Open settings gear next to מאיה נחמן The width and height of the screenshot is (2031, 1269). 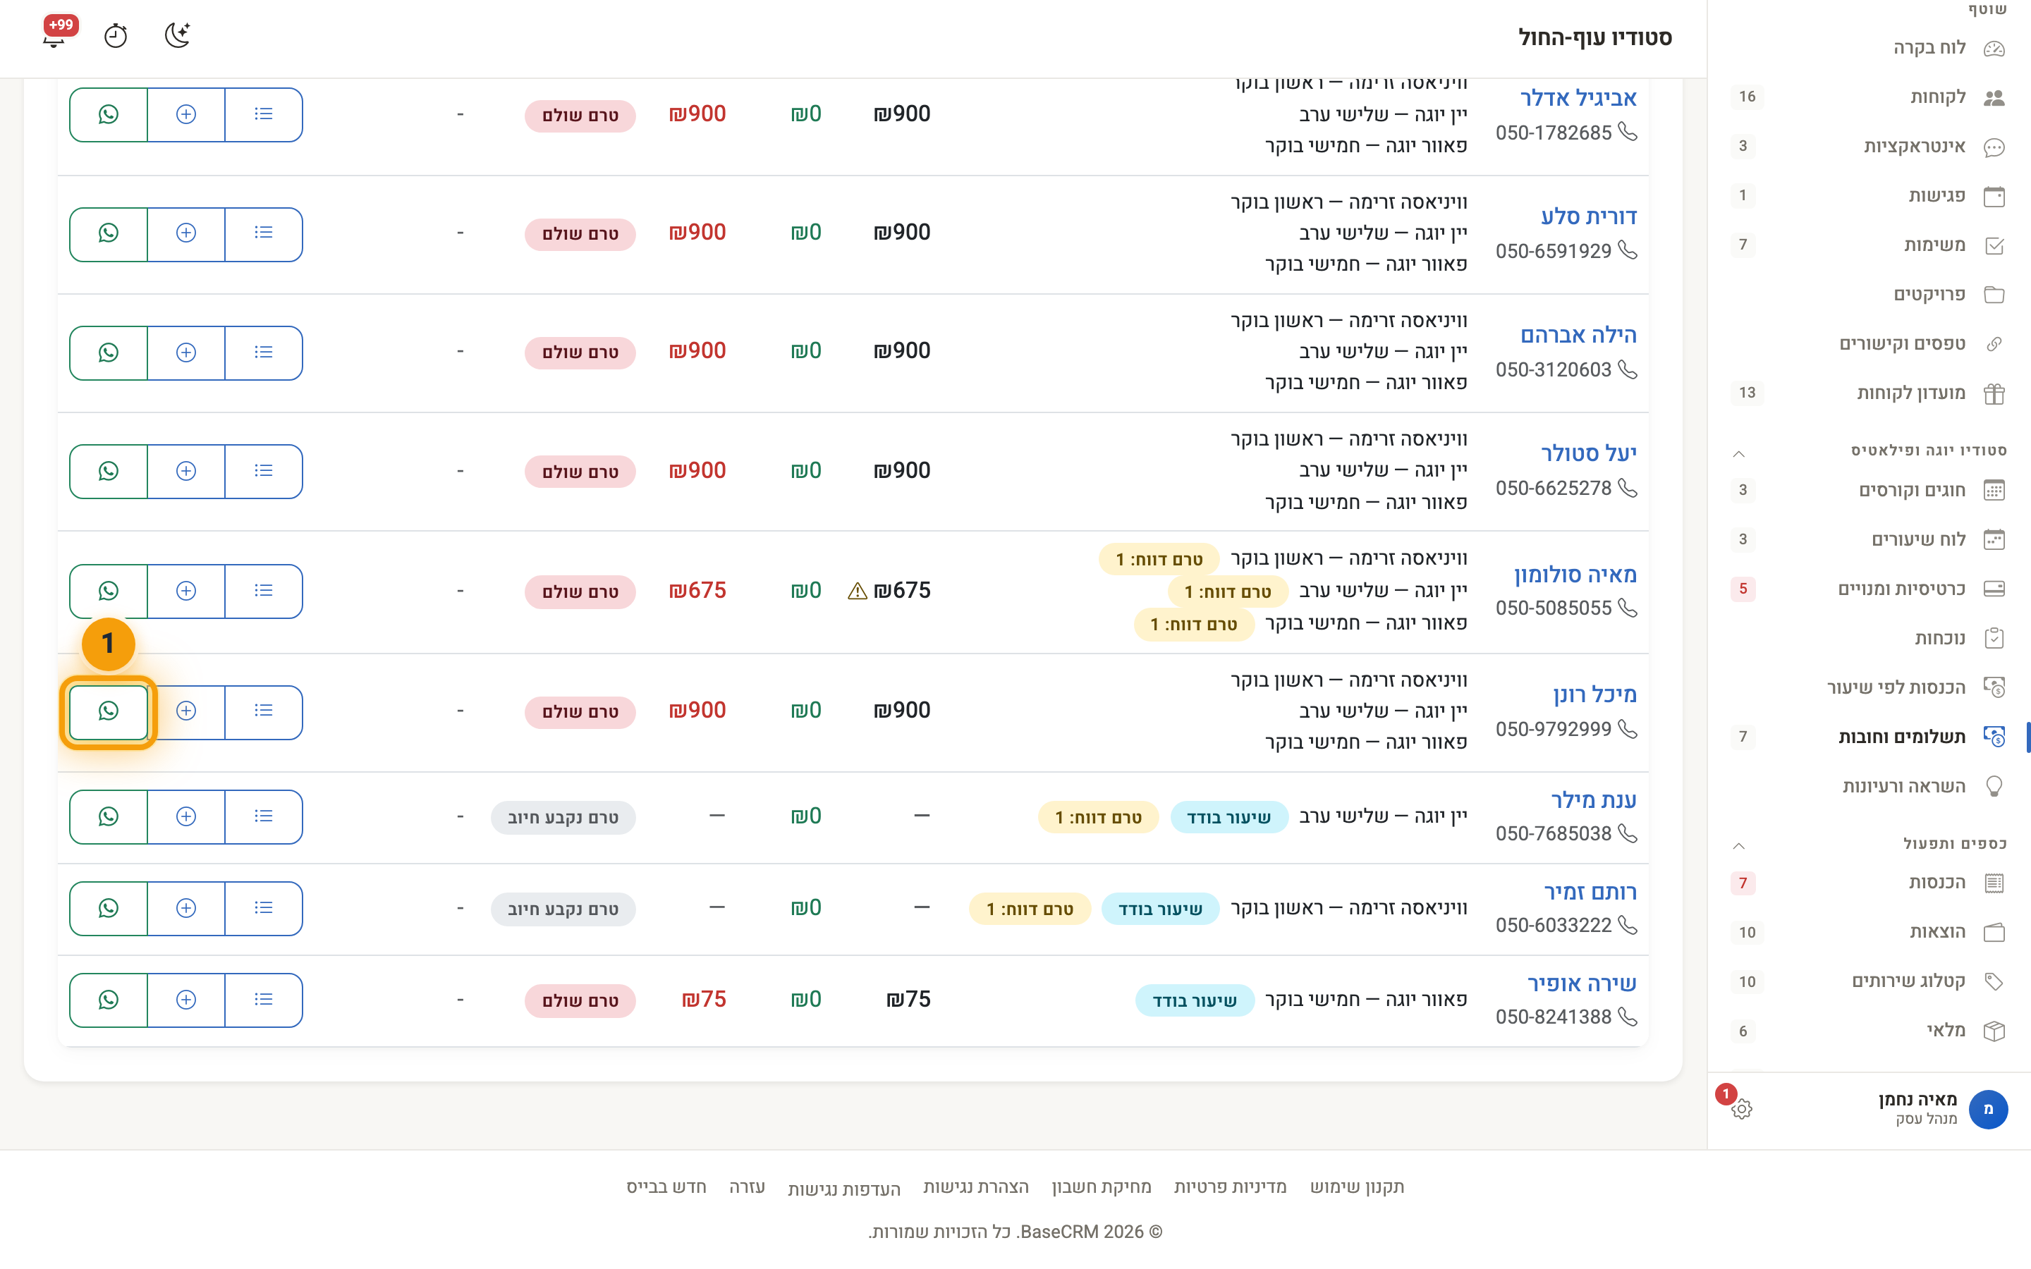click(x=1741, y=1109)
